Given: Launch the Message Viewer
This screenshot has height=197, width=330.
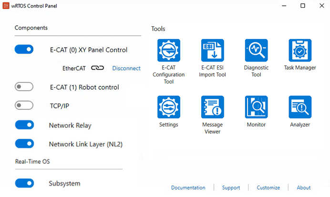Looking at the screenshot, I should 212,107.
